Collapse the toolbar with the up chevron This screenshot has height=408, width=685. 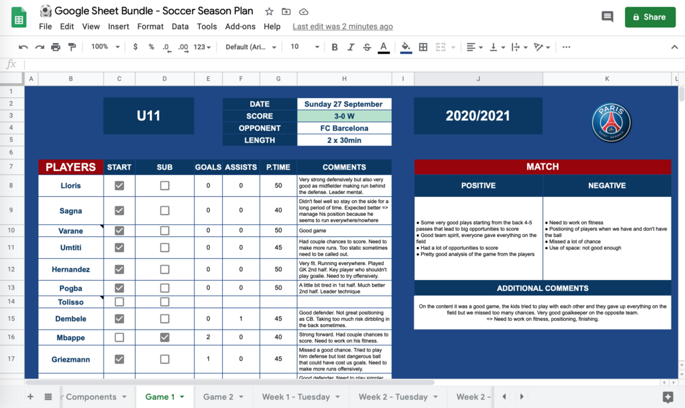pyautogui.click(x=675, y=47)
